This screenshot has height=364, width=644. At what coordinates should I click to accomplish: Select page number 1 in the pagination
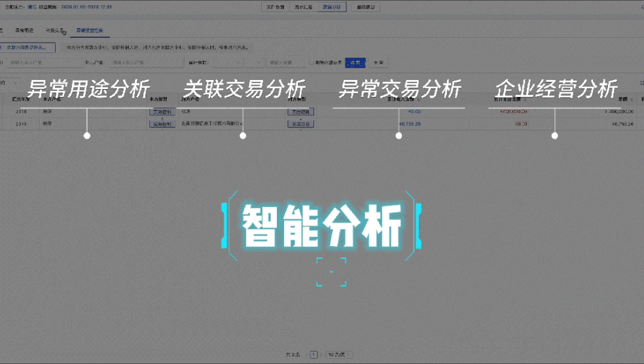coord(313,354)
